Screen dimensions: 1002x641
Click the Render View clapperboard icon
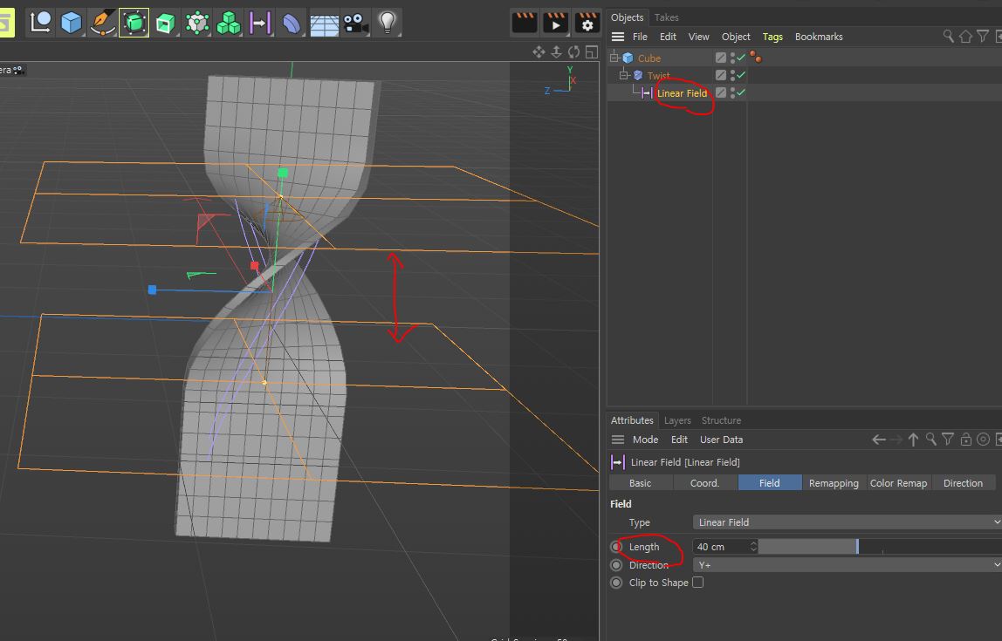(x=524, y=23)
